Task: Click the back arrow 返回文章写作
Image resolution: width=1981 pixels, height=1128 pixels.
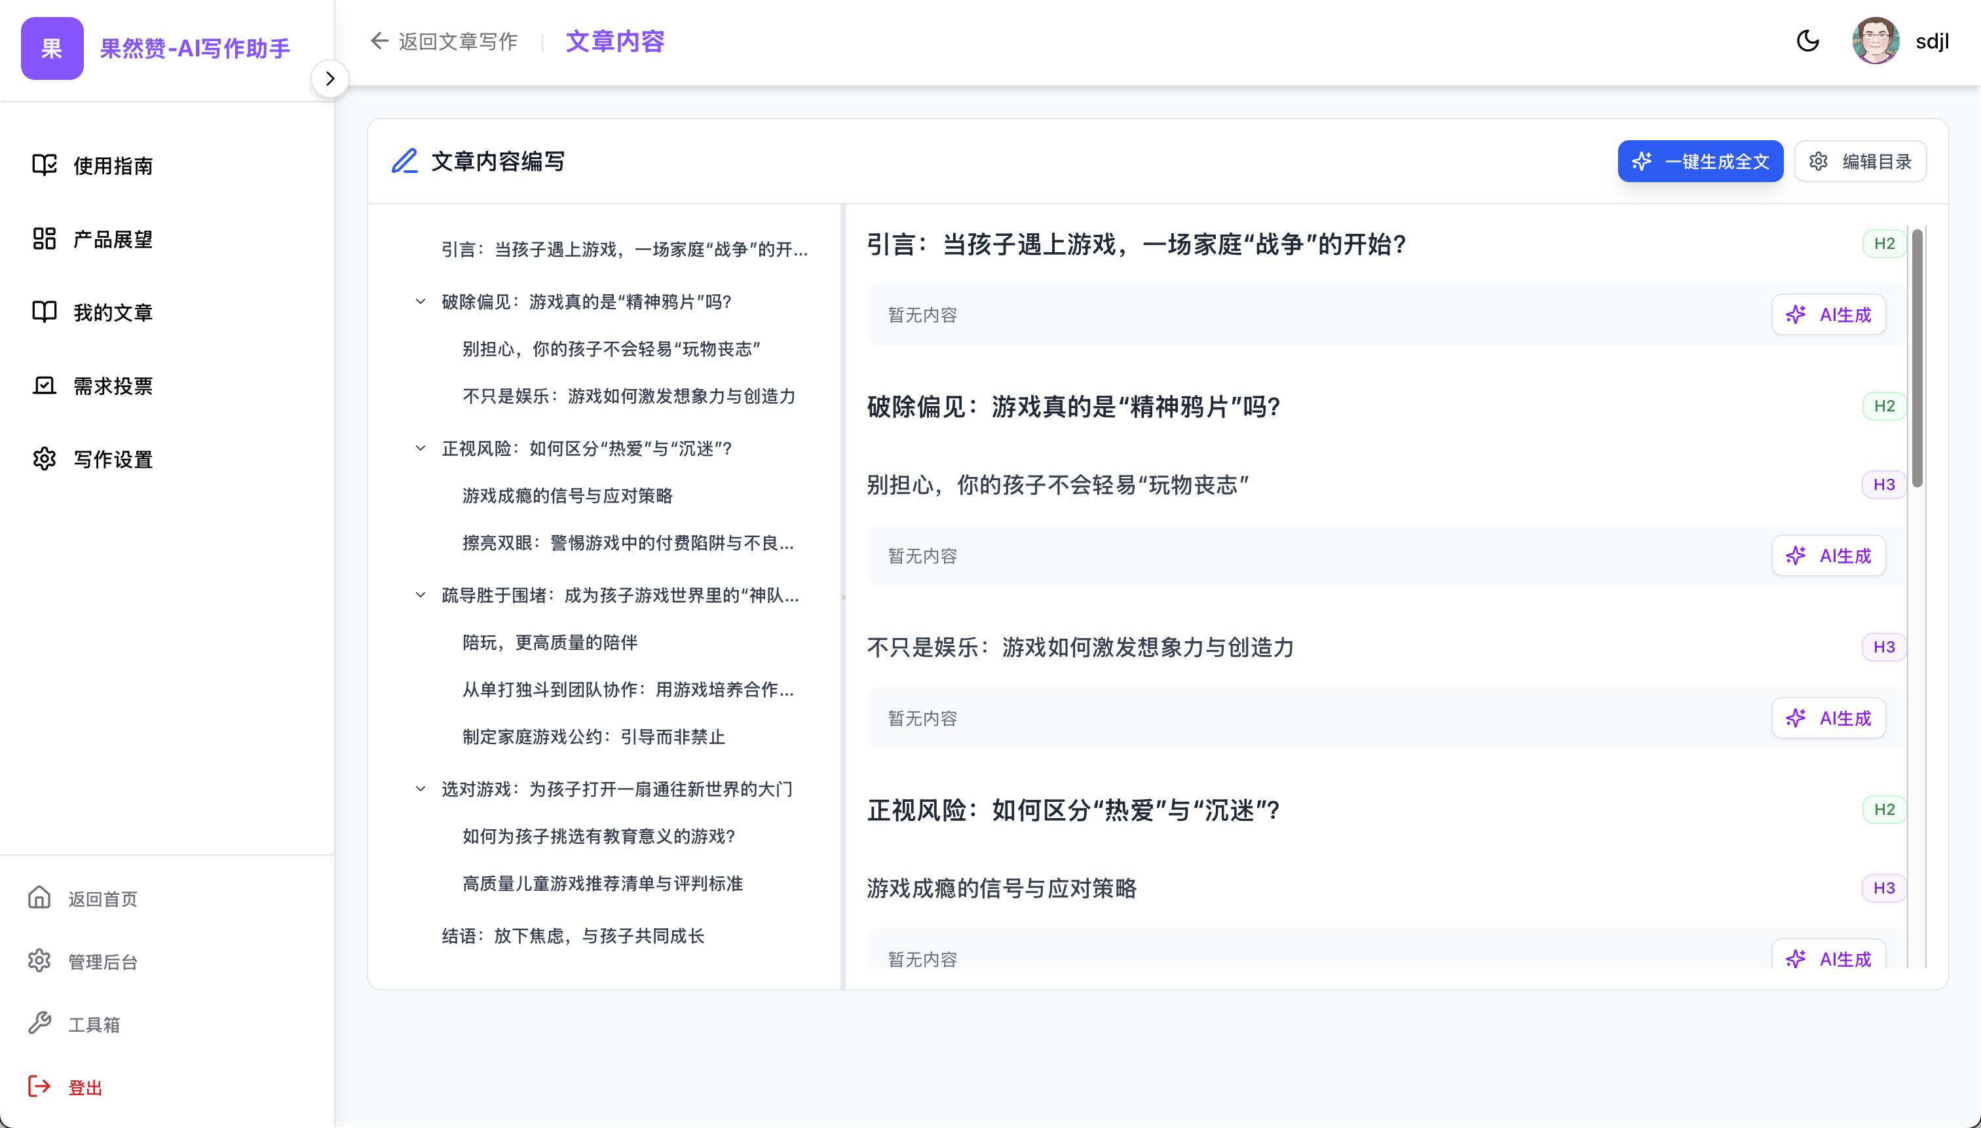Action: pos(379,41)
